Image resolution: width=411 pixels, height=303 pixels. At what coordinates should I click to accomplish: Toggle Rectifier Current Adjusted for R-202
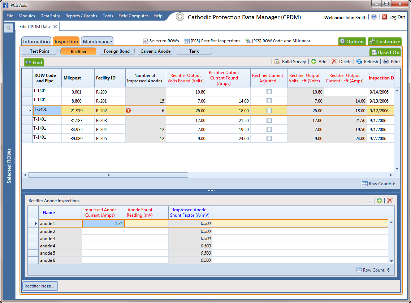269,111
